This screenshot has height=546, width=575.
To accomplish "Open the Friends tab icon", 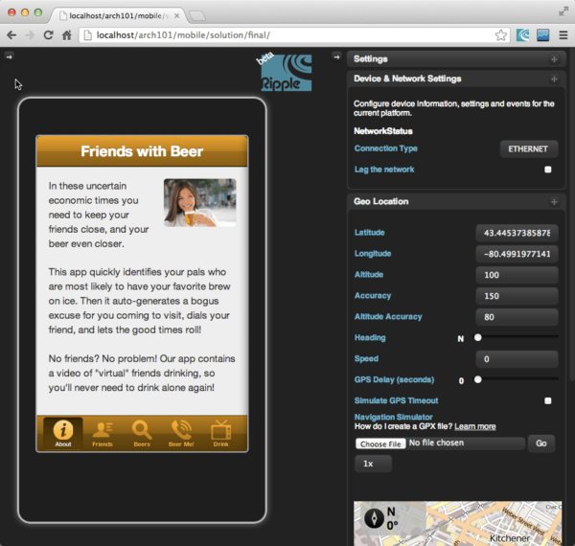I will click(103, 433).
